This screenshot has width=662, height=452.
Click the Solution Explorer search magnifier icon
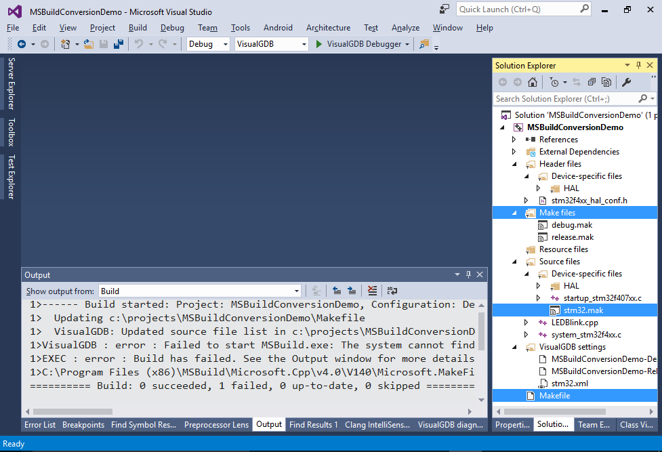pyautogui.click(x=643, y=98)
